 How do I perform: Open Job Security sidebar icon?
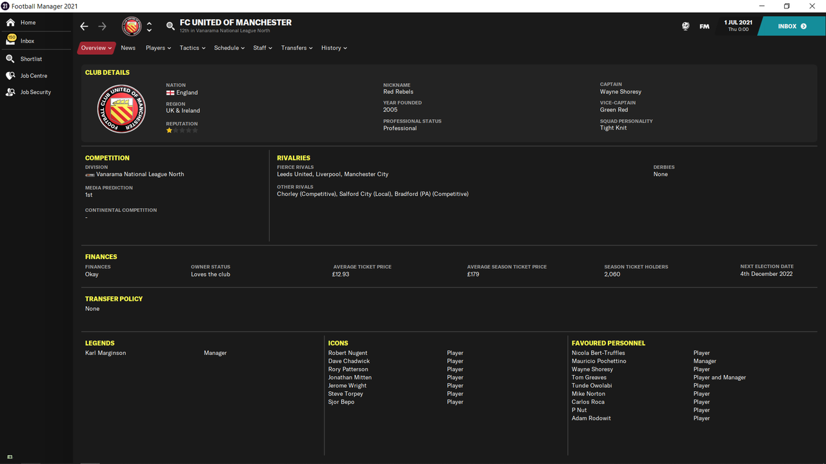coord(10,92)
